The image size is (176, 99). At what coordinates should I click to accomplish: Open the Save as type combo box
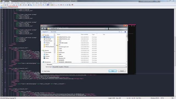[90, 67]
